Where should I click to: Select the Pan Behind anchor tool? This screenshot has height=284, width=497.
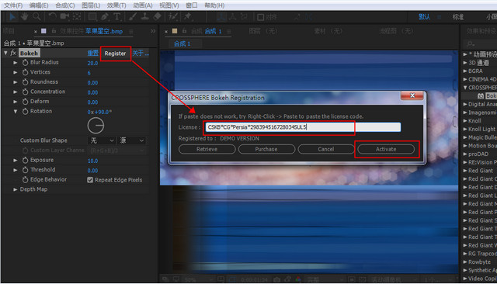[x=77, y=17]
